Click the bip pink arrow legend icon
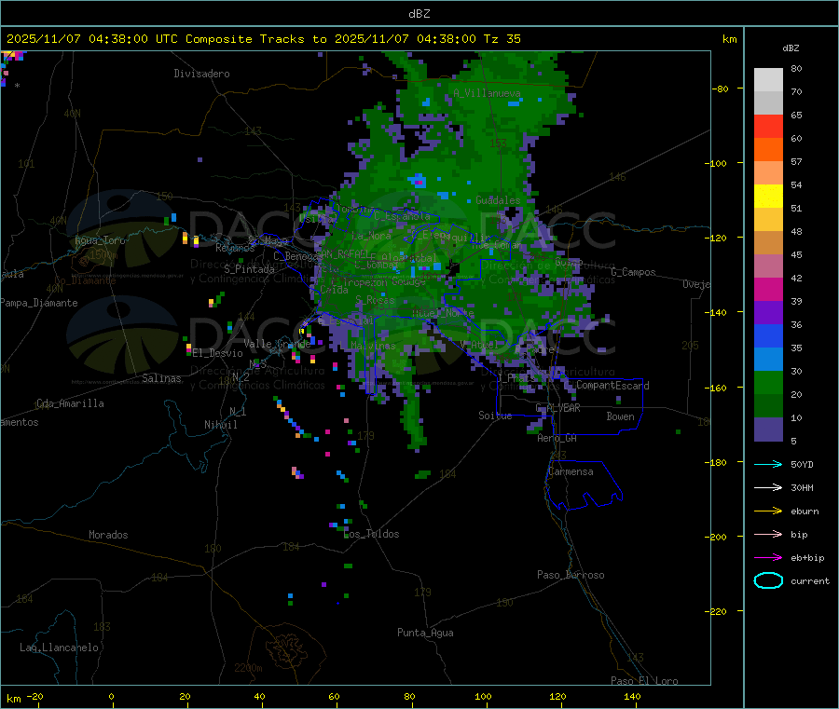839x709 pixels. (768, 534)
